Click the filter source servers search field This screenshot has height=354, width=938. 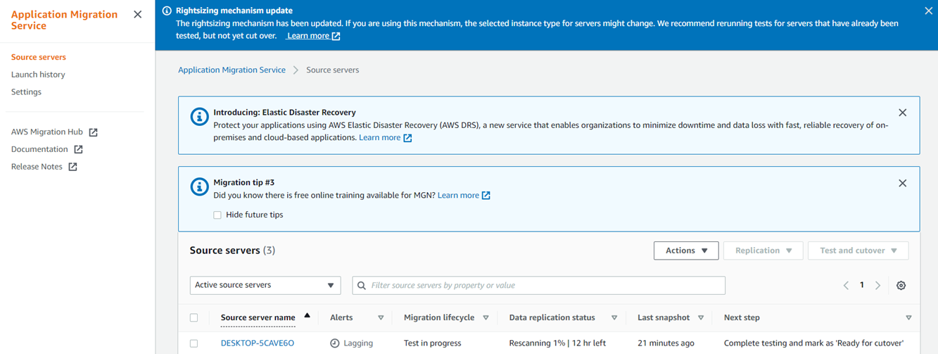538,285
